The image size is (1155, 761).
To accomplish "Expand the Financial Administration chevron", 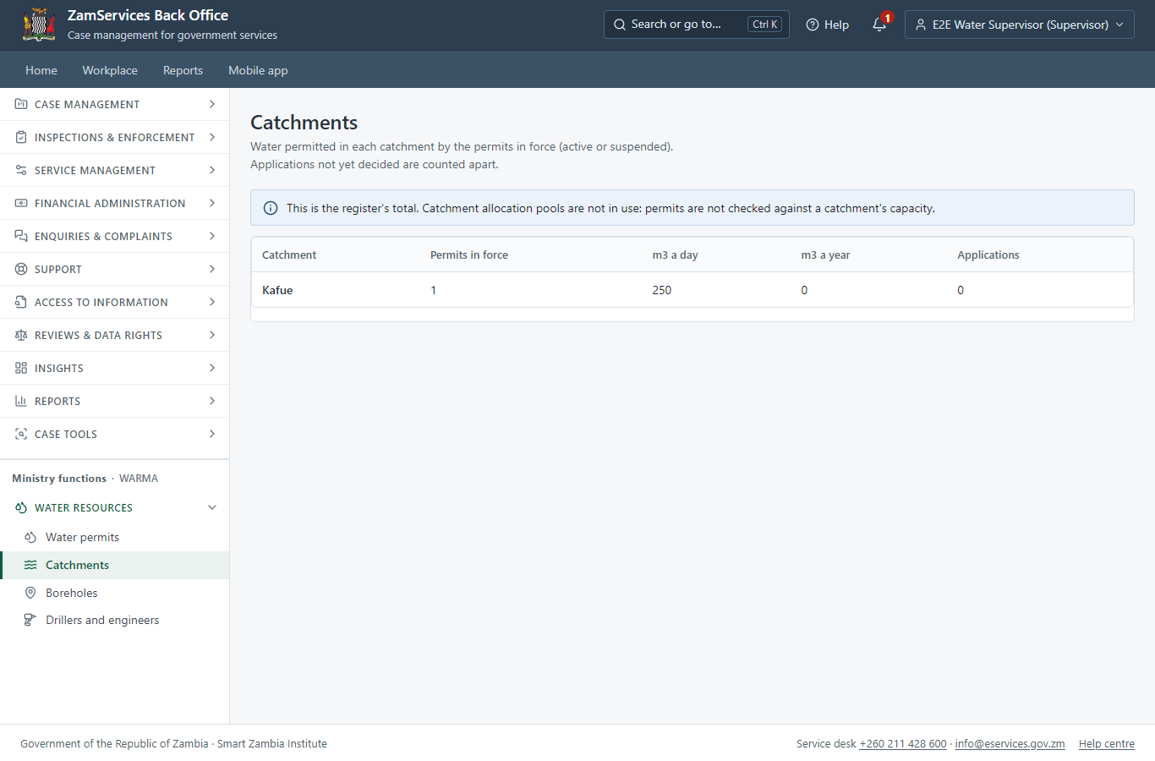I will [x=212, y=203].
